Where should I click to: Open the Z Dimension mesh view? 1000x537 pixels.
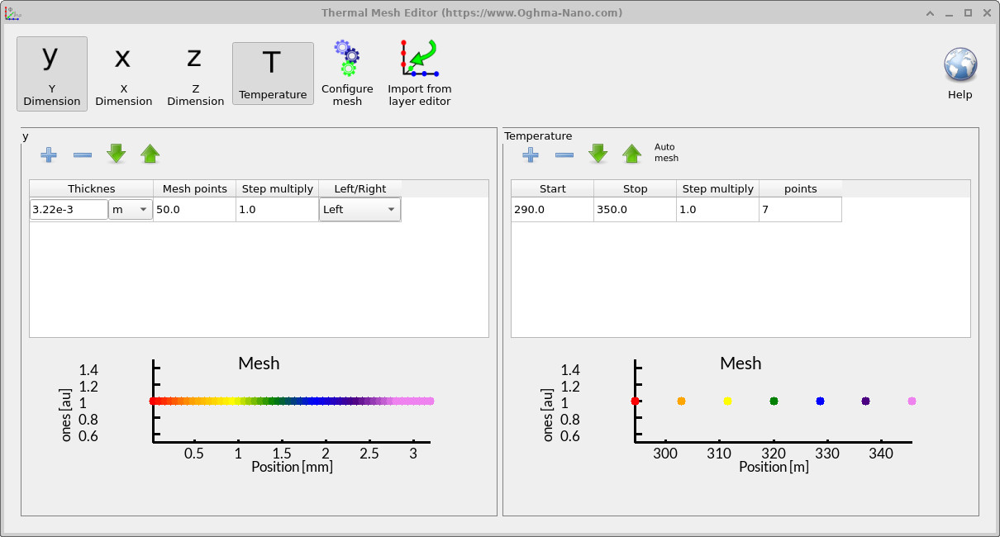point(194,73)
